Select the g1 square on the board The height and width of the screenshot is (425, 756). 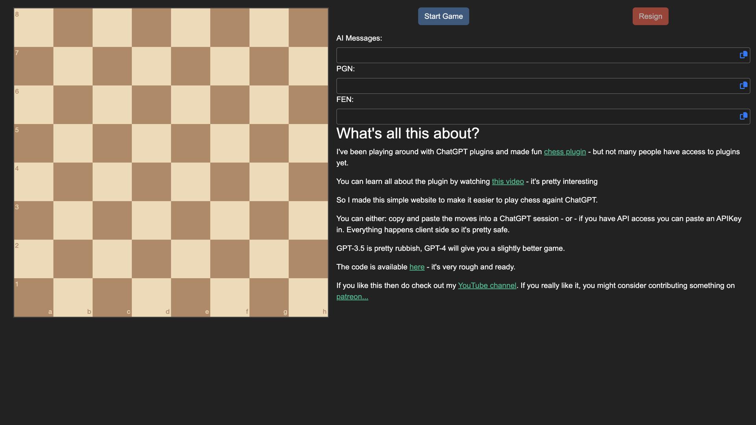point(269,297)
